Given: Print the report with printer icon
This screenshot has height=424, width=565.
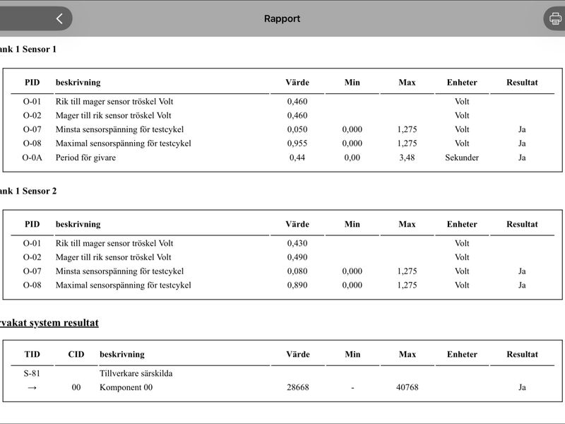Looking at the screenshot, I should 555,18.
